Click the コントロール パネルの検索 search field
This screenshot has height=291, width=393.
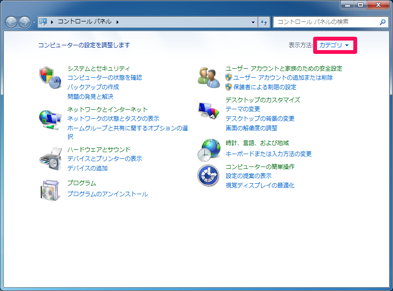click(x=325, y=22)
